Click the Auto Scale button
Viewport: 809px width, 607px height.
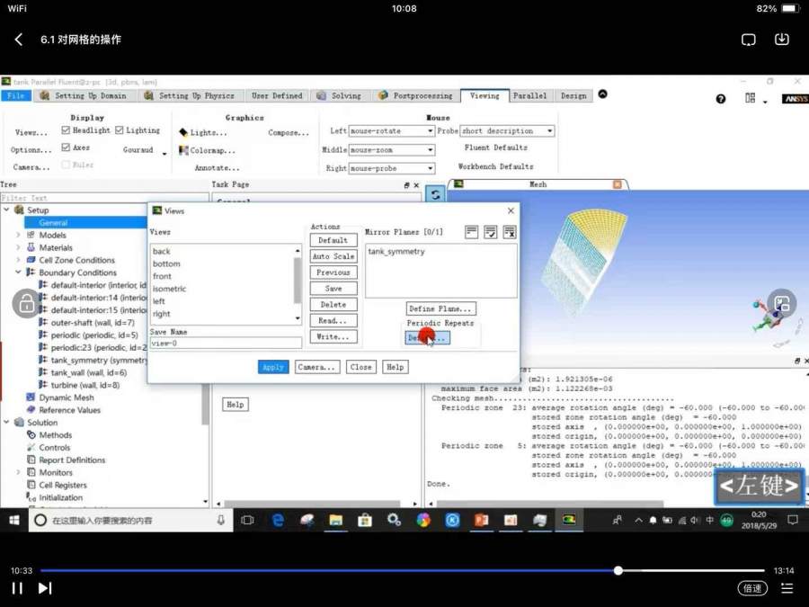pos(333,256)
